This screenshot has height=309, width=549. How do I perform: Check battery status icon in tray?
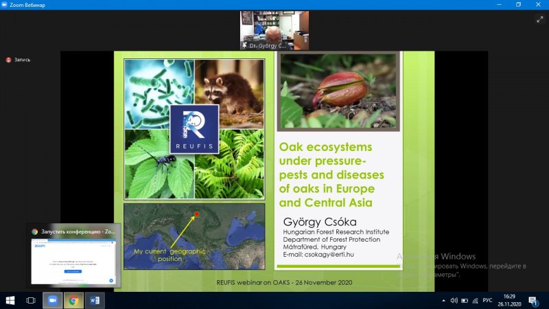click(465, 301)
